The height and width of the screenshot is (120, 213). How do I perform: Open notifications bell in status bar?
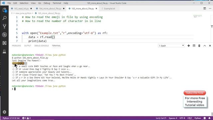pyautogui.click(x=209, y=118)
